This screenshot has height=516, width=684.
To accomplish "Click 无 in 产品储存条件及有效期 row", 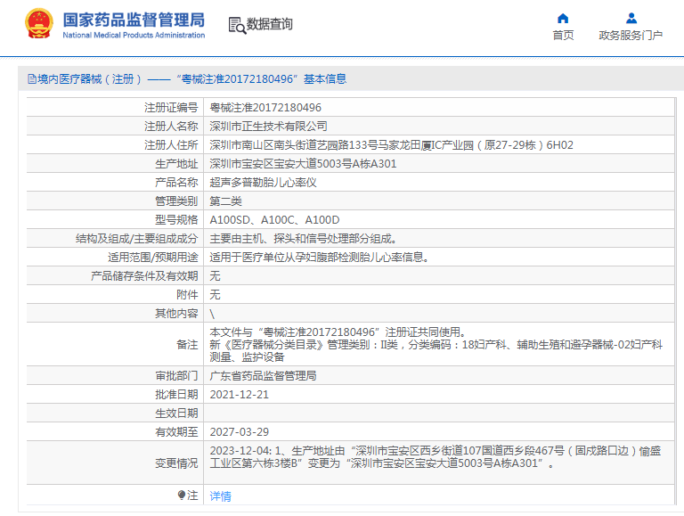I will (215, 276).
